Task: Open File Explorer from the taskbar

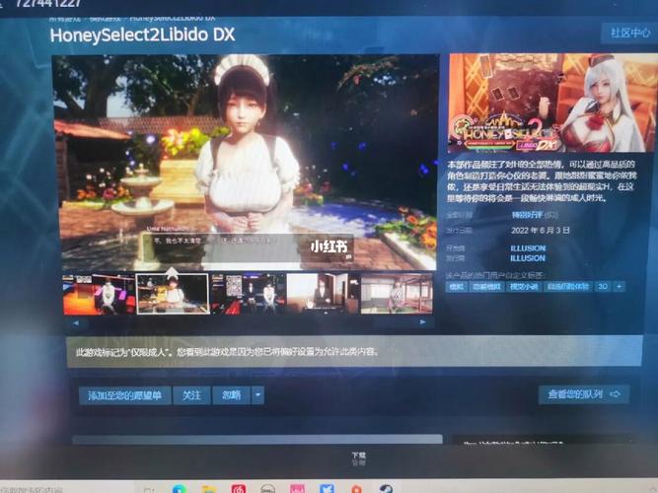Action: click(209, 489)
